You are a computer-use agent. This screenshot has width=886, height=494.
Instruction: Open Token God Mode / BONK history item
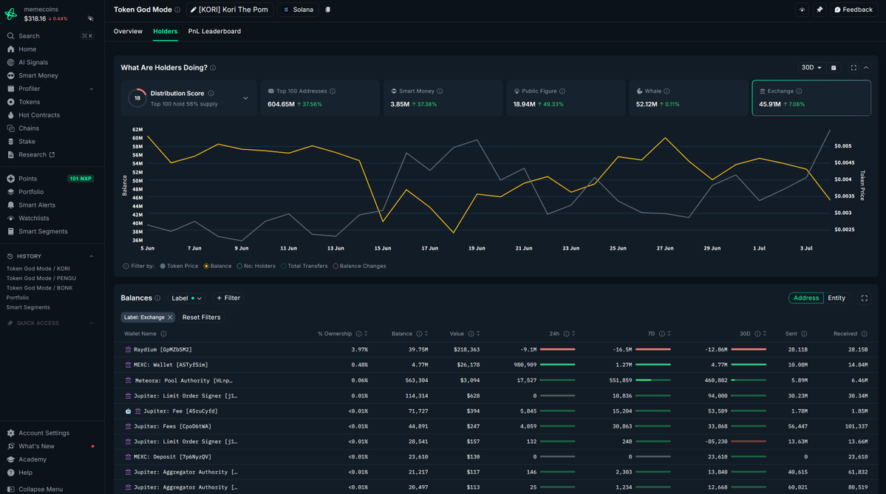click(x=39, y=288)
